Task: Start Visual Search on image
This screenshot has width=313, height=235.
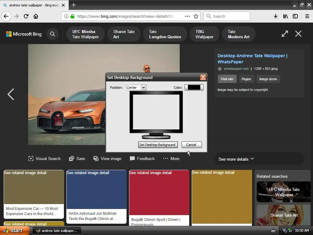Action: pos(44,159)
